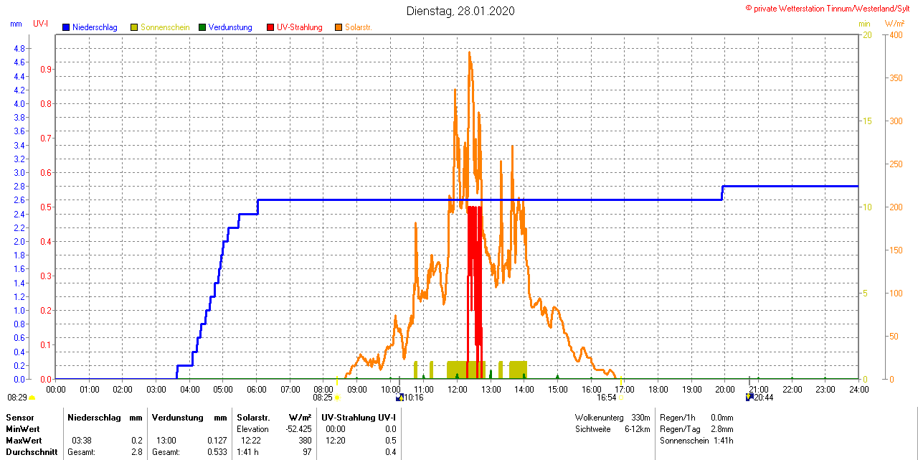
Task: Click the 20 label on the min axis
Action: click(x=866, y=35)
